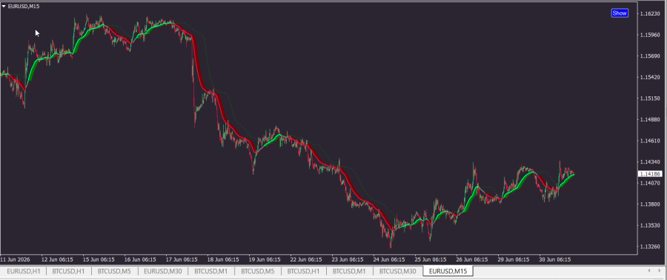The height and width of the screenshot is (280, 667).
Task: Click the 1.13530 price scale label
Action: (651, 226)
